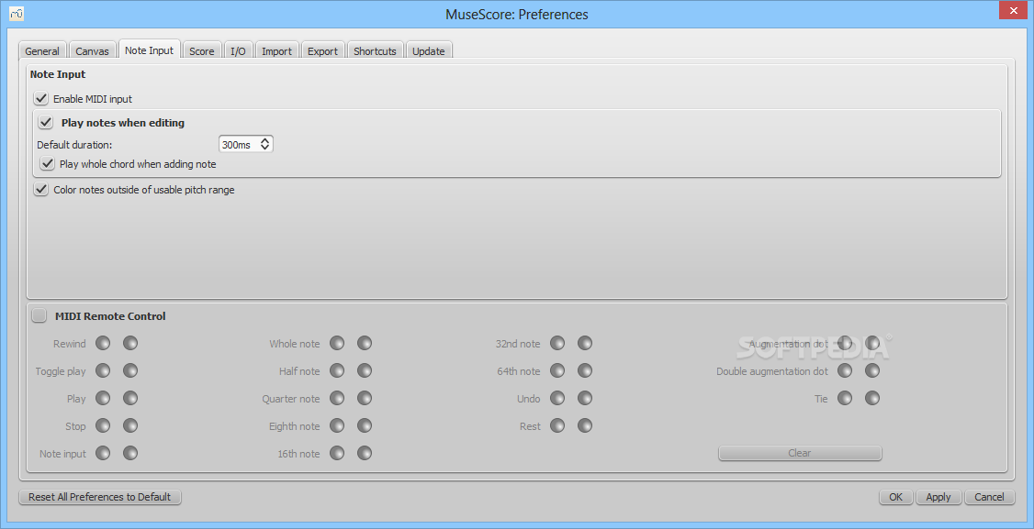Click the right round indicator beside Rest

[x=585, y=425]
